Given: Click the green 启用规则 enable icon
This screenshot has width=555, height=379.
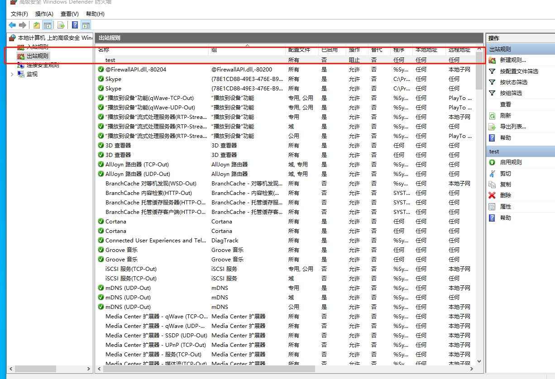Looking at the screenshot, I should point(492,162).
